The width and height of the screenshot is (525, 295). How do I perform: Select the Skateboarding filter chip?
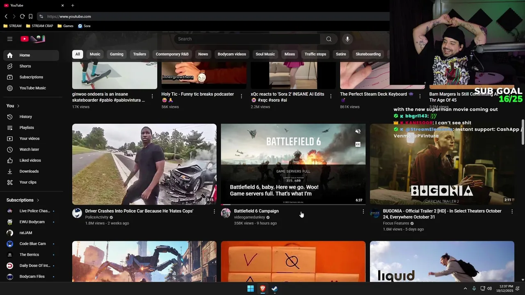[368, 54]
